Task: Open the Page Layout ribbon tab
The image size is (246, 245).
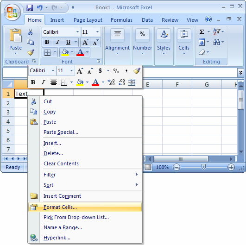Action: click(88, 20)
